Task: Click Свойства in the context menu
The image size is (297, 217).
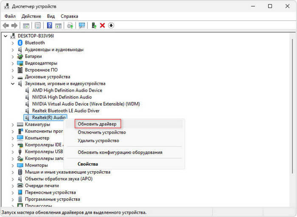Action: point(88,164)
